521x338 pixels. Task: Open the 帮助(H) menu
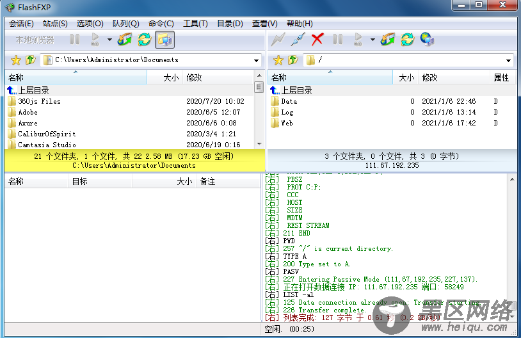pyautogui.click(x=300, y=24)
